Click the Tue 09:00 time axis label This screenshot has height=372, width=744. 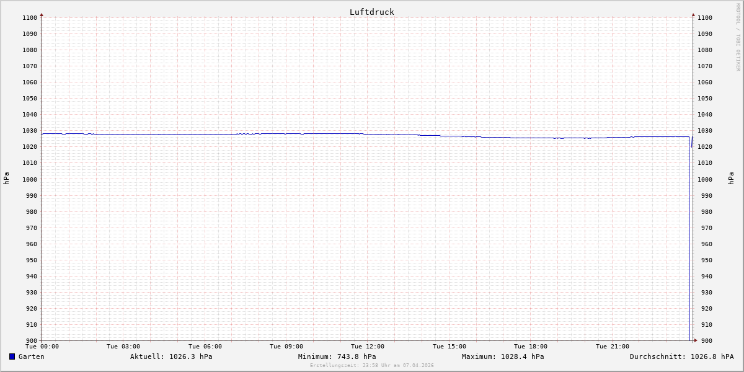point(286,347)
